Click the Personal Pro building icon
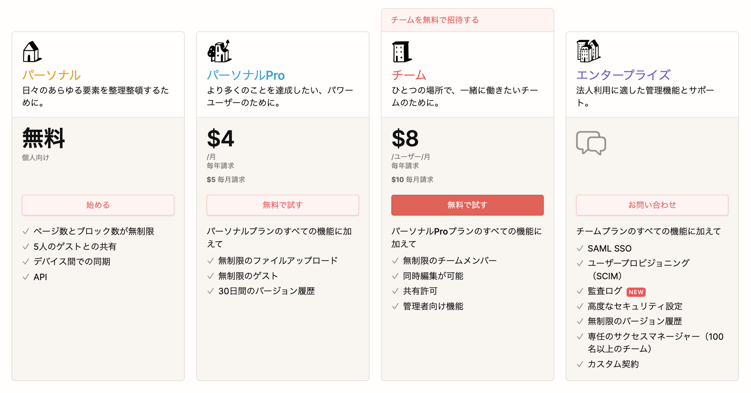751x393 pixels. (219, 51)
